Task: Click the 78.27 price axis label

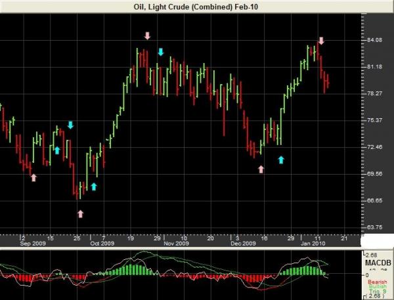Action: [x=375, y=93]
